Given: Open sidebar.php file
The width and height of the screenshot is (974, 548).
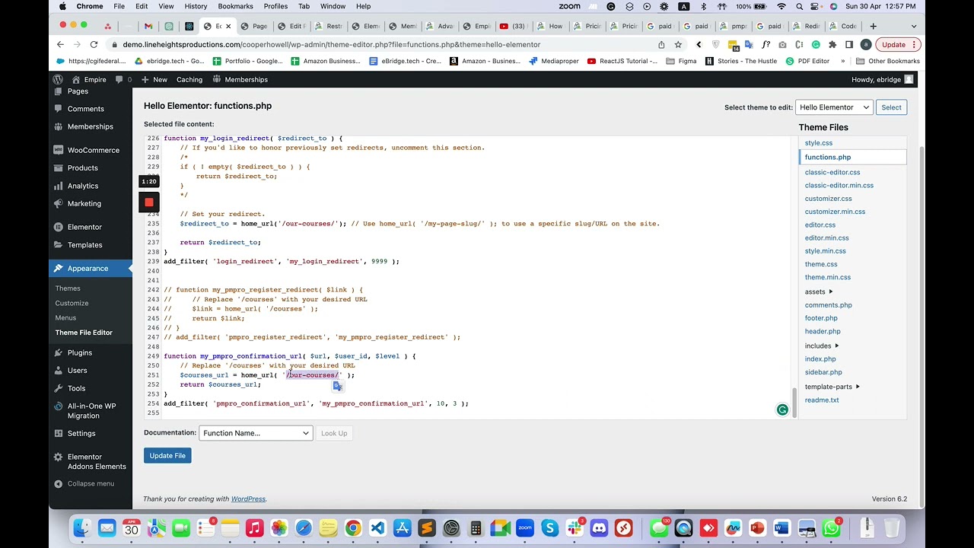Looking at the screenshot, I should click(823, 372).
